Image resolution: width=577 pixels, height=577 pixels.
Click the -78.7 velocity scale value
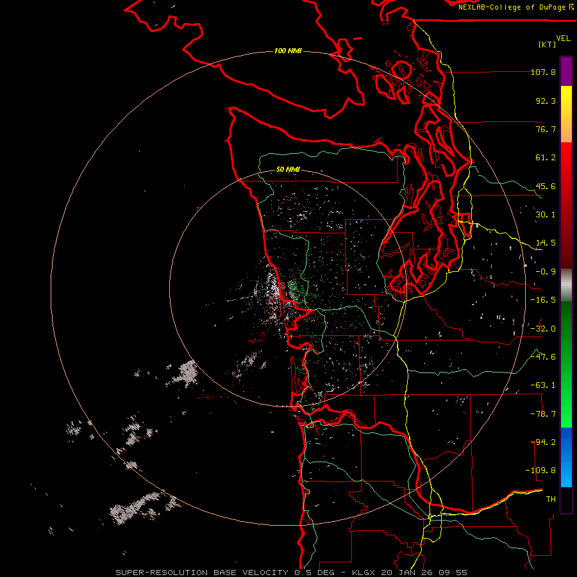click(543, 414)
